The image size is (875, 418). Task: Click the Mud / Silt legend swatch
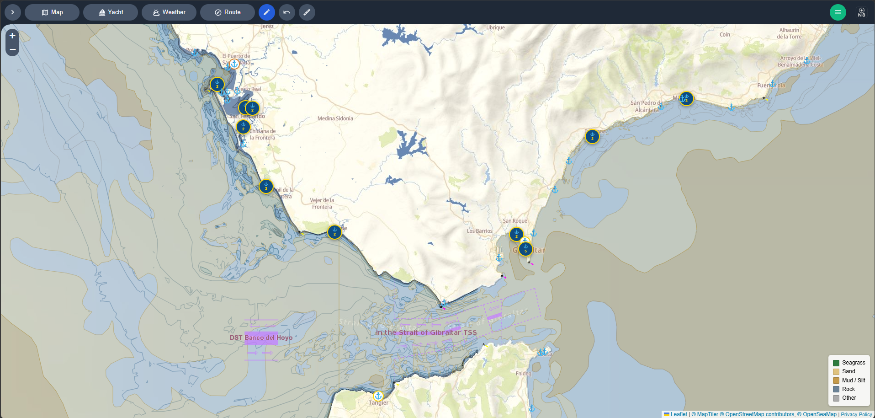[x=836, y=380]
